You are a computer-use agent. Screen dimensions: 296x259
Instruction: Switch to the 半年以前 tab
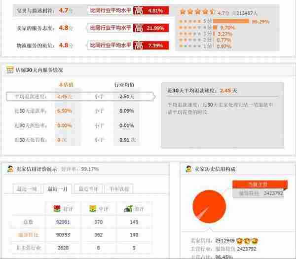click(x=119, y=189)
